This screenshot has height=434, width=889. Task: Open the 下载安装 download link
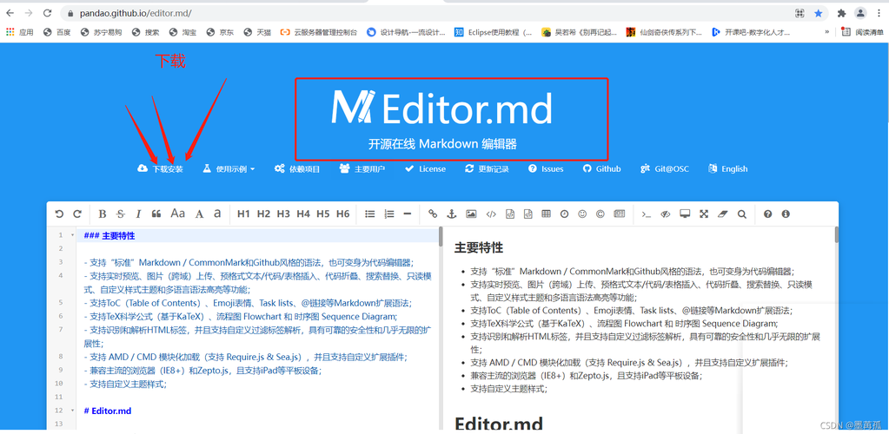(161, 169)
